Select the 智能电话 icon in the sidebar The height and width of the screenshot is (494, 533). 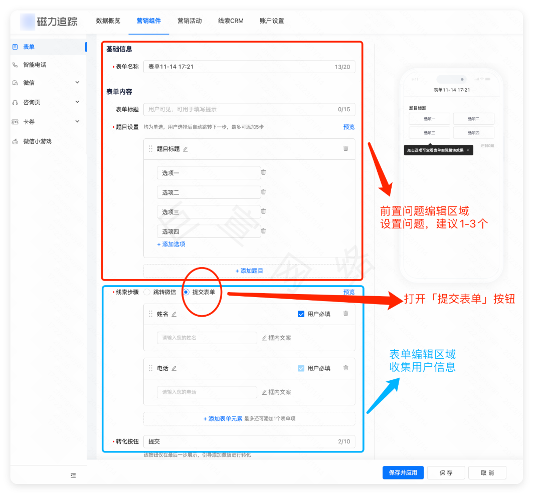[15, 64]
